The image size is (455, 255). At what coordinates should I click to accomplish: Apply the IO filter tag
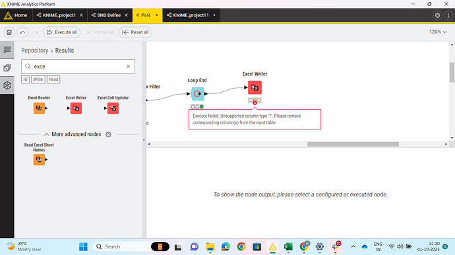[x=25, y=80]
